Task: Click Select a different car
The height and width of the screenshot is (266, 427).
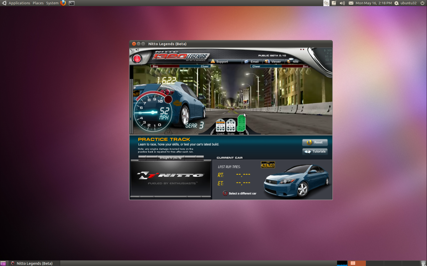Action: pyautogui.click(x=238, y=193)
